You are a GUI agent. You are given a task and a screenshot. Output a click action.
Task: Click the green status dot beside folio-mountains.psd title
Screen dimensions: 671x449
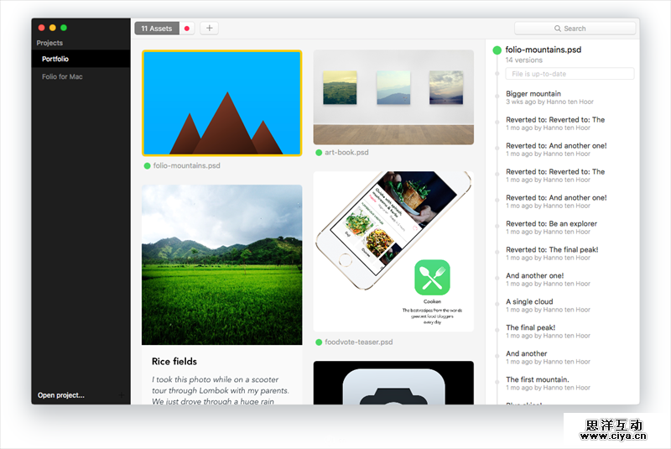point(497,50)
